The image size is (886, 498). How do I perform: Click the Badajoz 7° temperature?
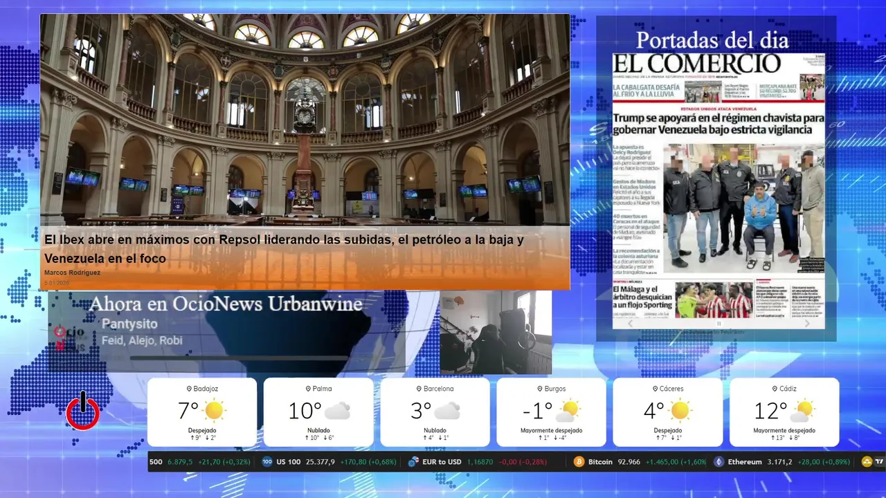[x=188, y=411]
